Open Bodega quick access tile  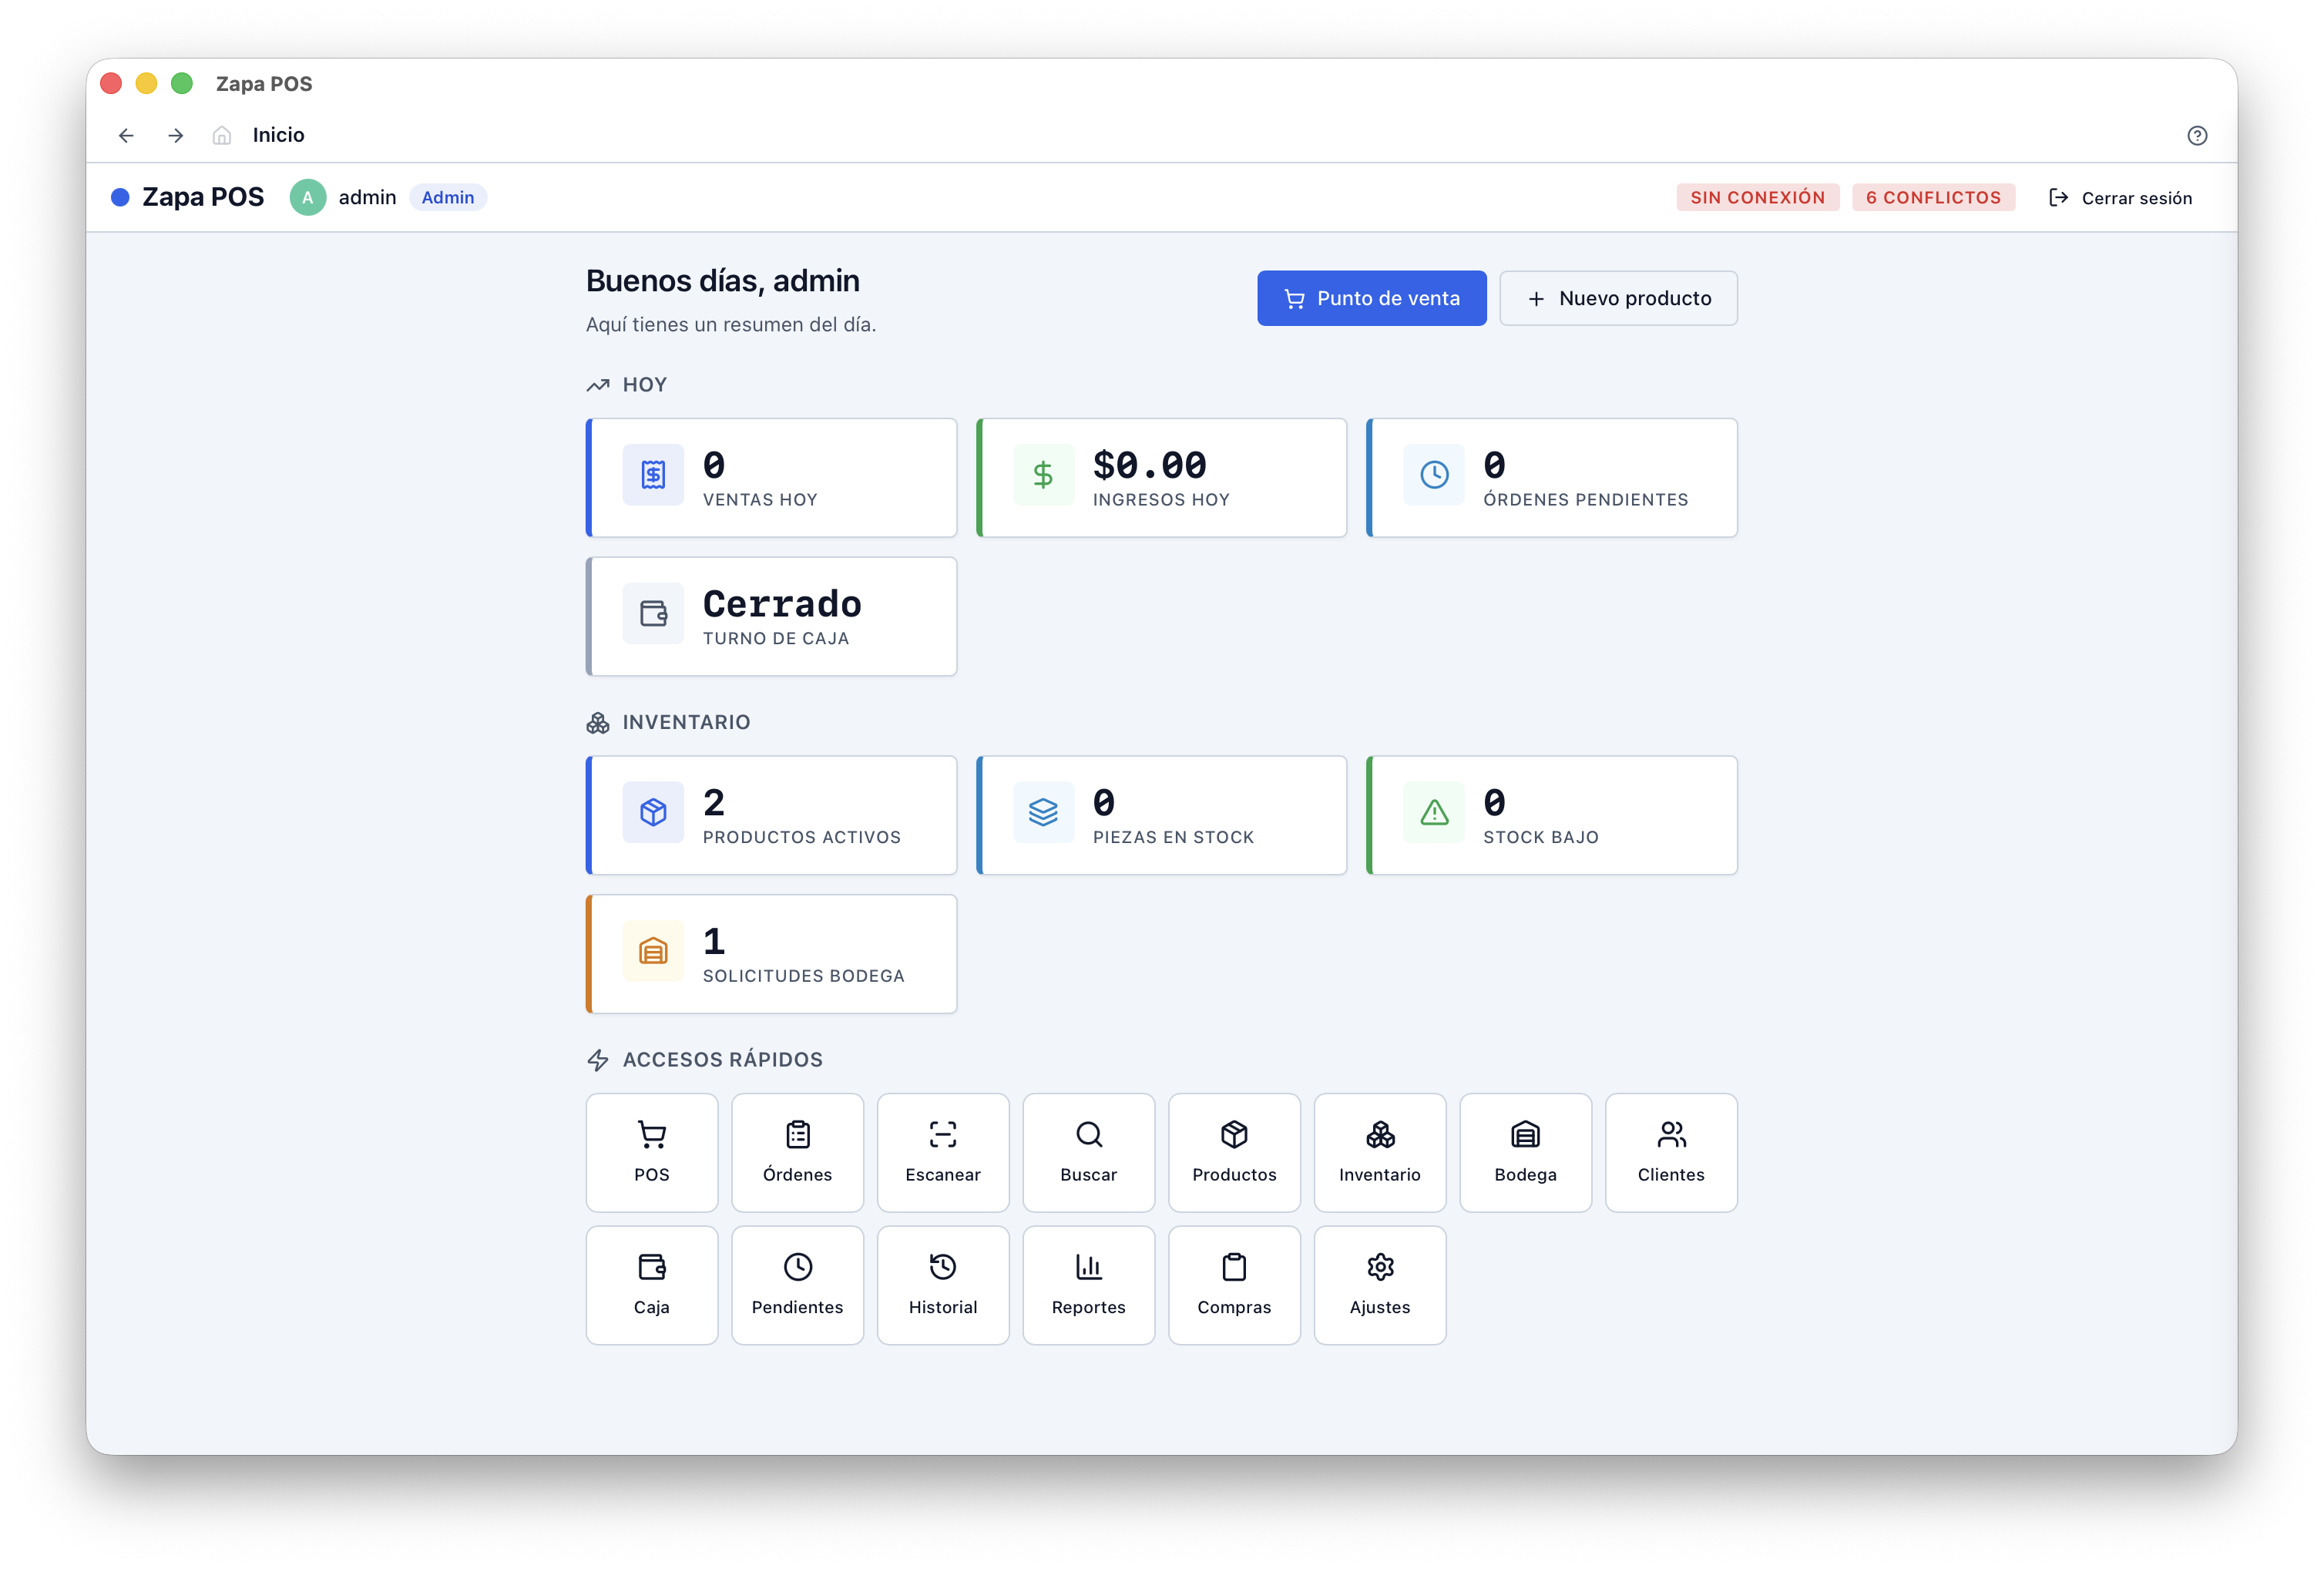[1525, 1153]
